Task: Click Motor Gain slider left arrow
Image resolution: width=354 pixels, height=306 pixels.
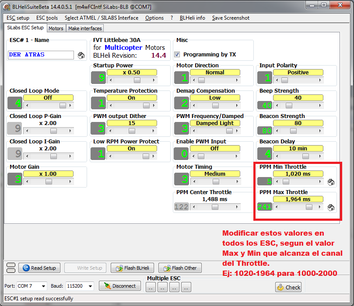Action: pos(27,181)
